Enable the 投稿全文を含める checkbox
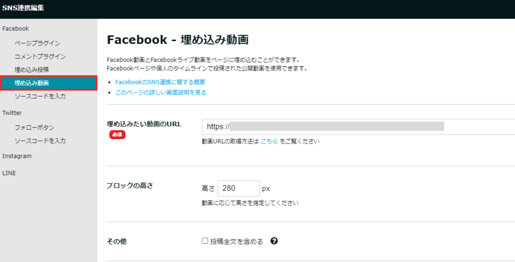Screen dimensions: 515x262 click(x=205, y=241)
